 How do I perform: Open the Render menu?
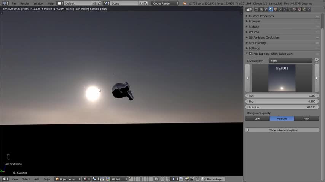[24, 3]
